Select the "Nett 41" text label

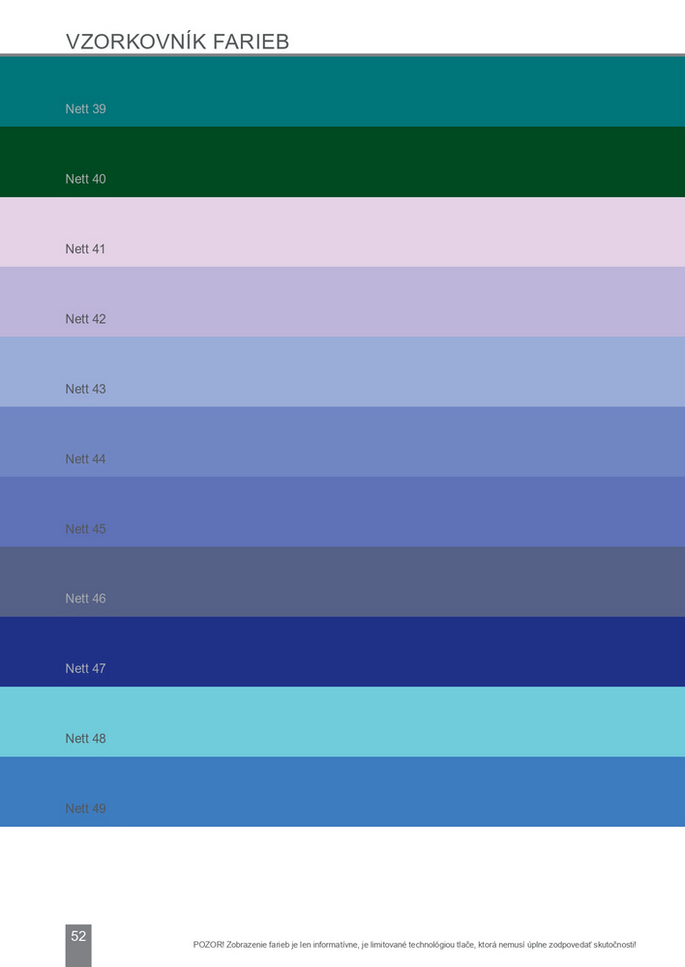[x=85, y=249]
